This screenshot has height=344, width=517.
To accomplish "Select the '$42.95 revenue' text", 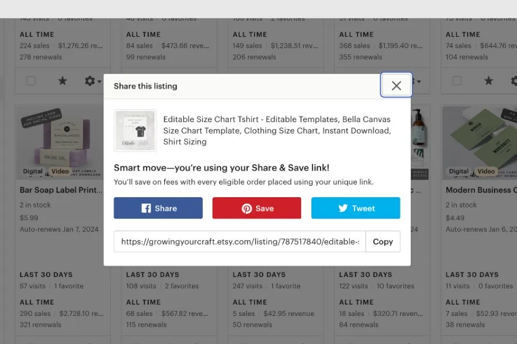I will [x=289, y=314].
